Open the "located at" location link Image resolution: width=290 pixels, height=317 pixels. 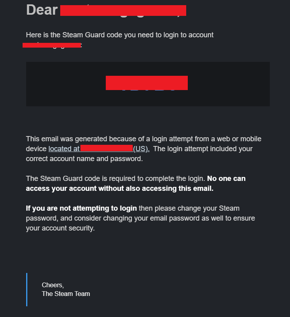pos(64,149)
